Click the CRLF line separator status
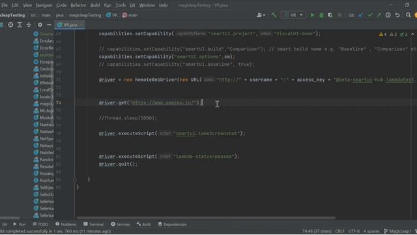 [339, 231]
